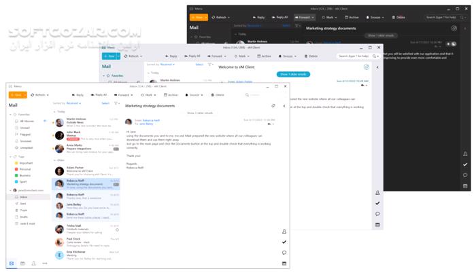
Task: Click Show 1 older emails in front window
Action: coord(200,113)
